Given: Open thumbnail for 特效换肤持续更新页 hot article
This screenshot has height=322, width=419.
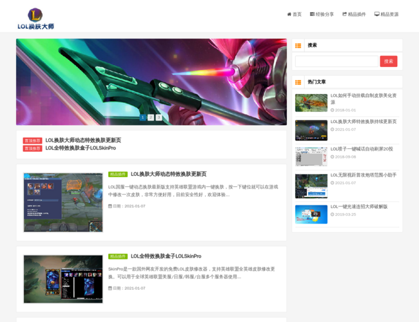Looking at the screenshot, I should click(x=311, y=130).
